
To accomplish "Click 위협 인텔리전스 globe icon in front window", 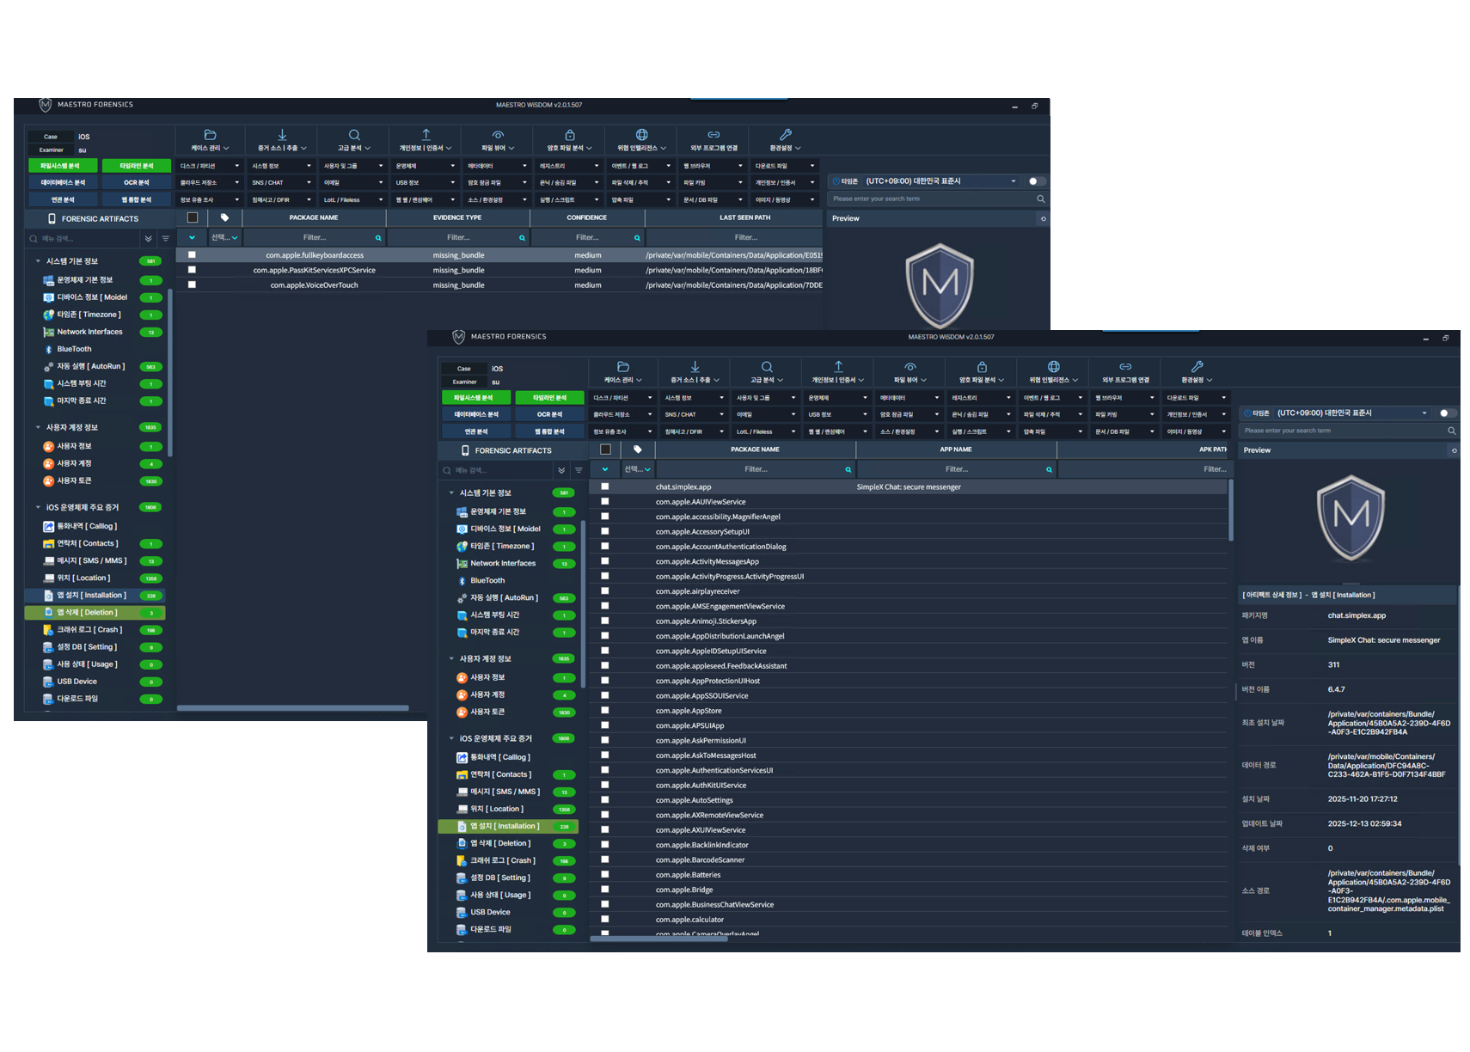I will click(x=1054, y=367).
